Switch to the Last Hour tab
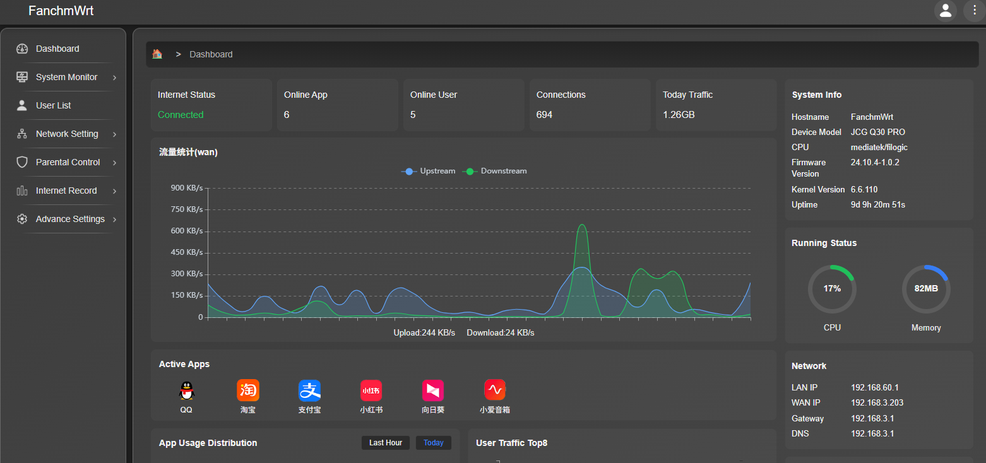The image size is (986, 463). 385,442
